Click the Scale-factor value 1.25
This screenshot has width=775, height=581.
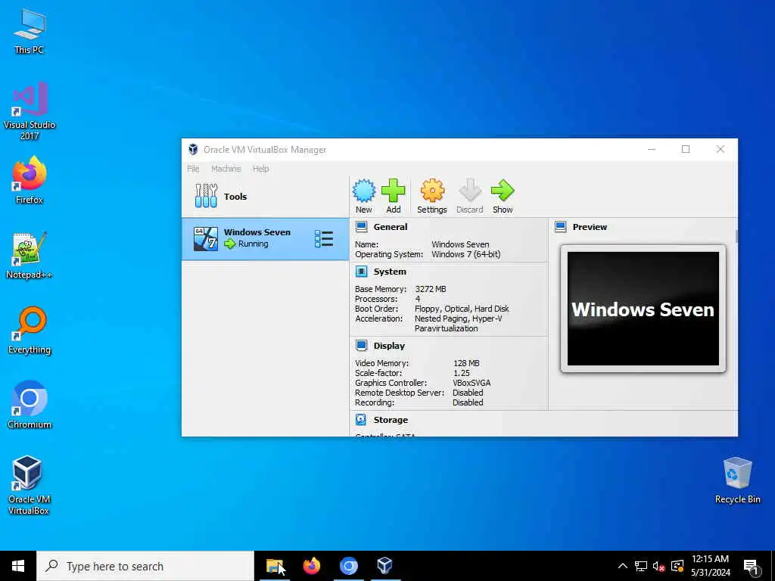(461, 373)
